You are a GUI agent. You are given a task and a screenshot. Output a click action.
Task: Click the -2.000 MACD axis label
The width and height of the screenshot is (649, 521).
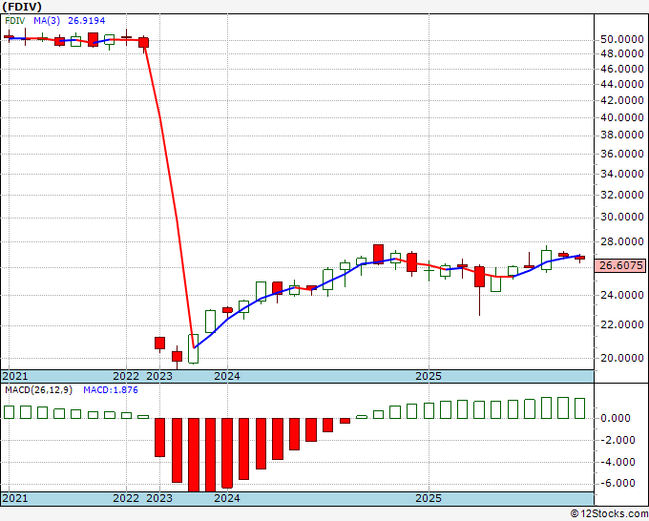[618, 440]
